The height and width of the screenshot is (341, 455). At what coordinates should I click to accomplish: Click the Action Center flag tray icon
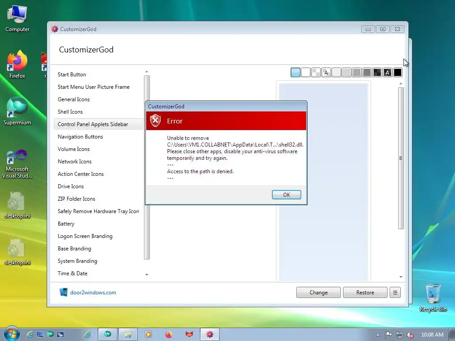coord(388,335)
